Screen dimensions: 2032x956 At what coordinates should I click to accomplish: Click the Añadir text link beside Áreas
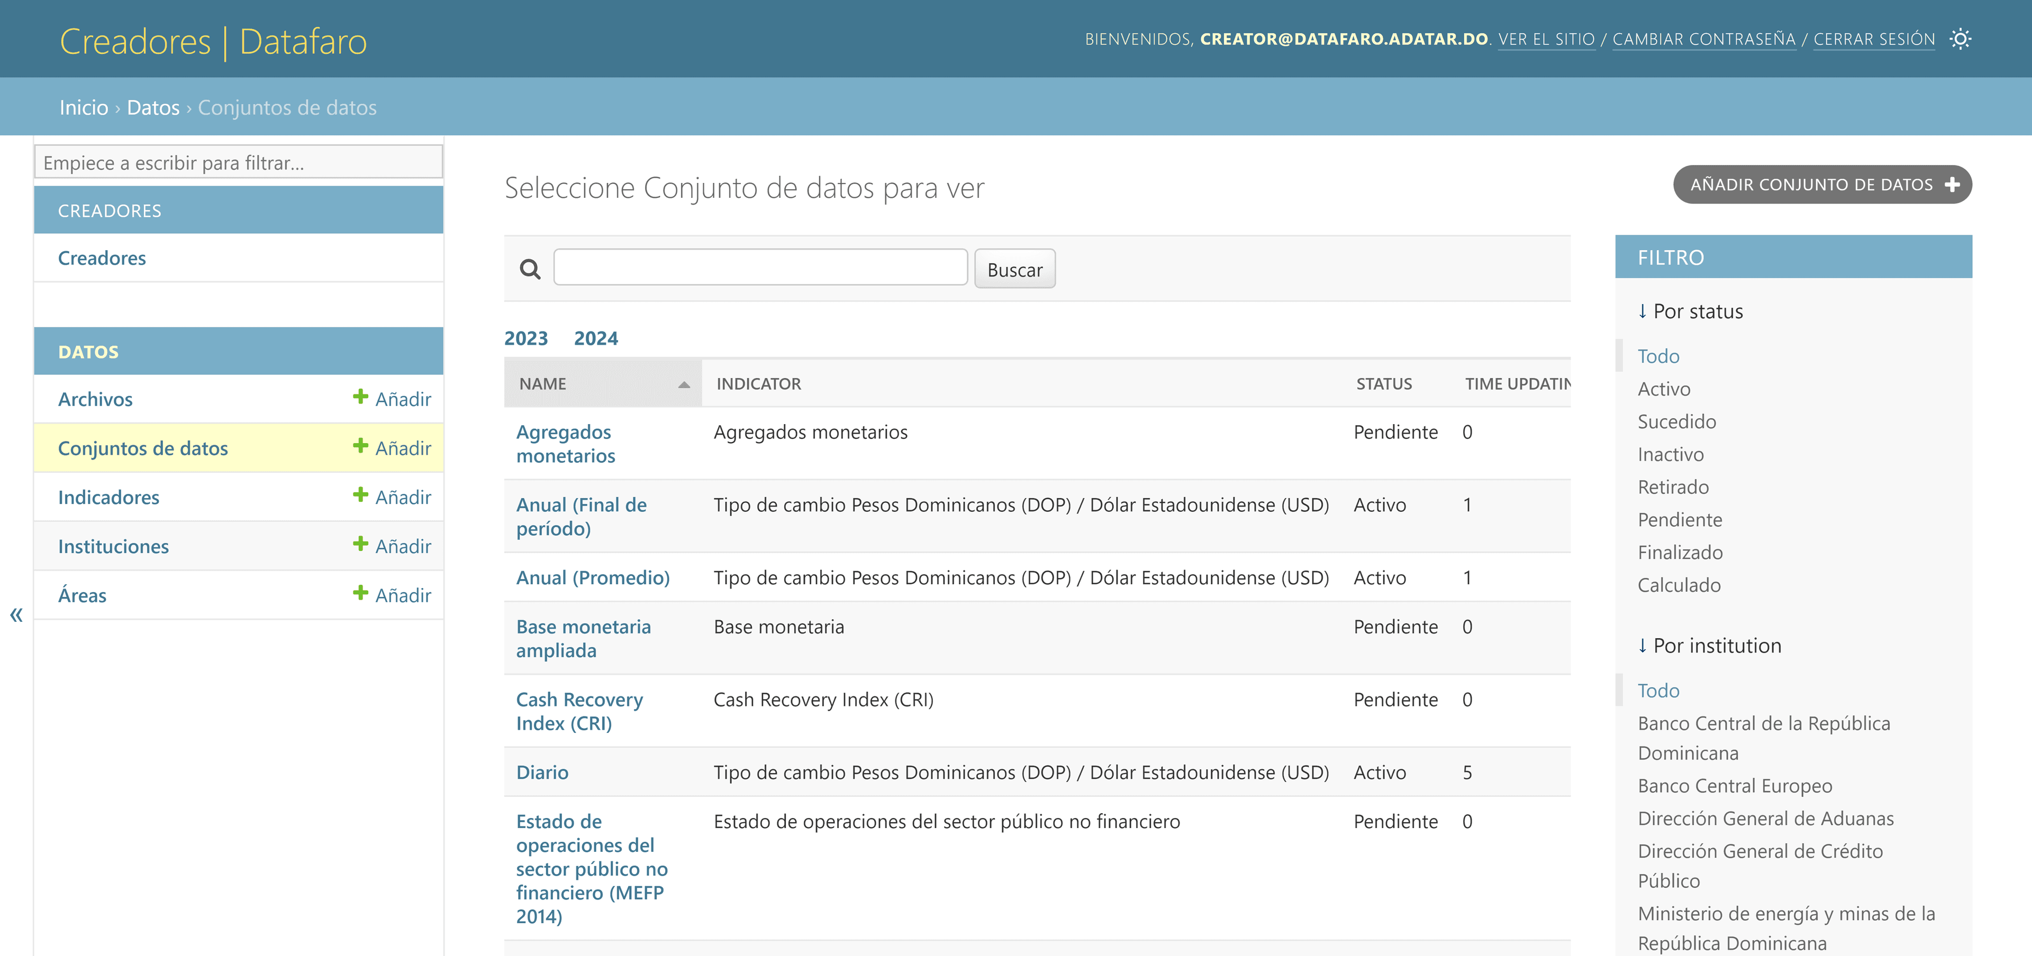(403, 595)
